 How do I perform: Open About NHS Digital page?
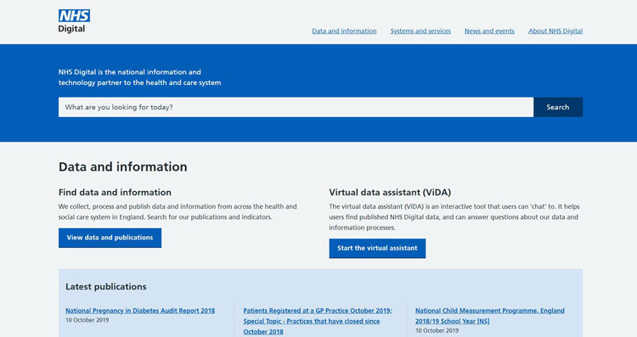point(555,31)
